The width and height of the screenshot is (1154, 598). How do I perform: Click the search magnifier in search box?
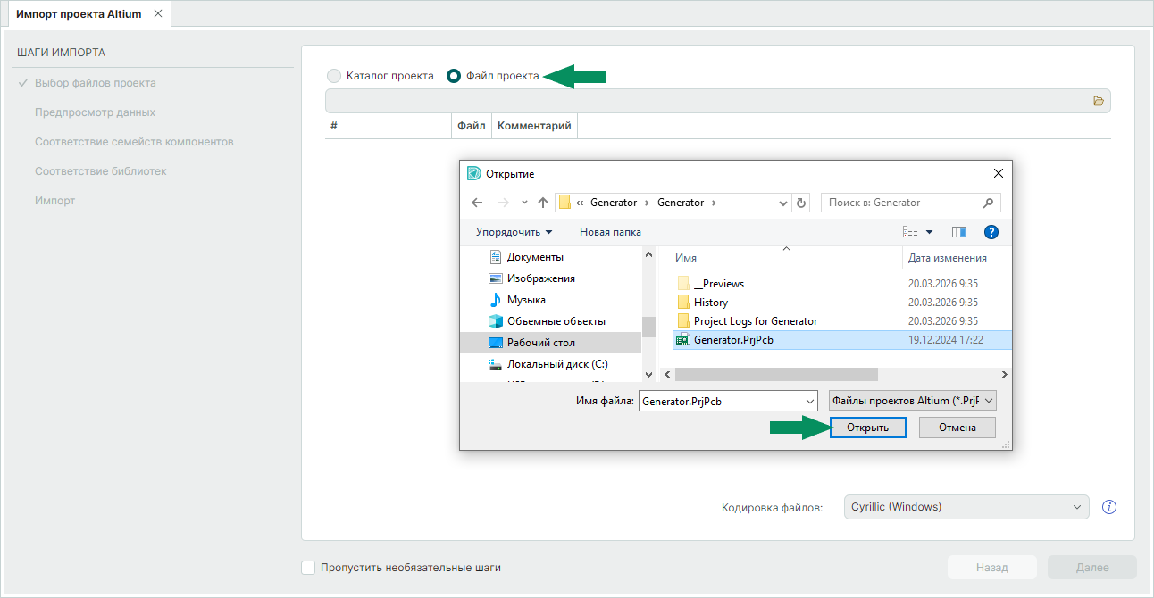click(987, 203)
